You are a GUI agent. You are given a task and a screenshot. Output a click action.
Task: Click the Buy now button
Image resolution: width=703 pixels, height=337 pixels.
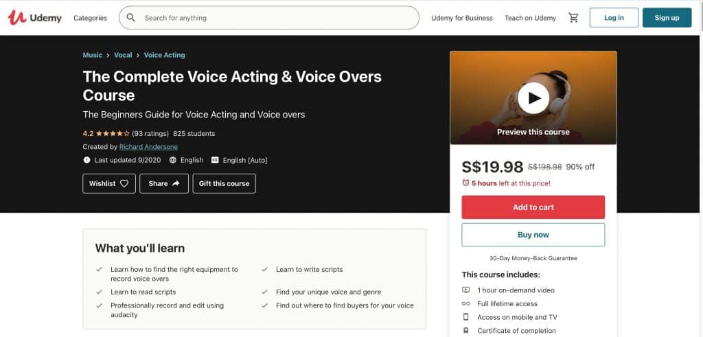click(x=533, y=235)
